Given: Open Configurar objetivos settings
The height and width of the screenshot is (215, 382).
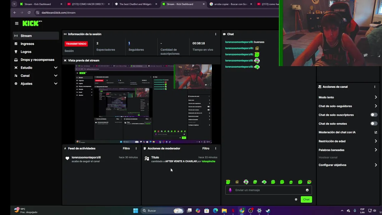Looking at the screenshot, I should 348,165.
